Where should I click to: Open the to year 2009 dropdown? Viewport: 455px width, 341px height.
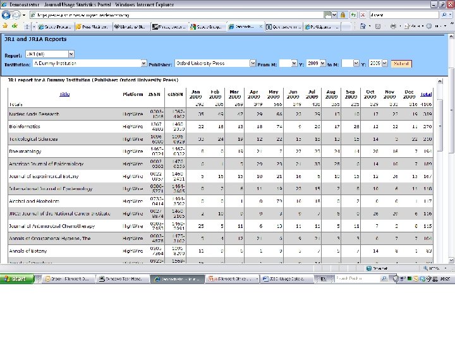[378, 64]
